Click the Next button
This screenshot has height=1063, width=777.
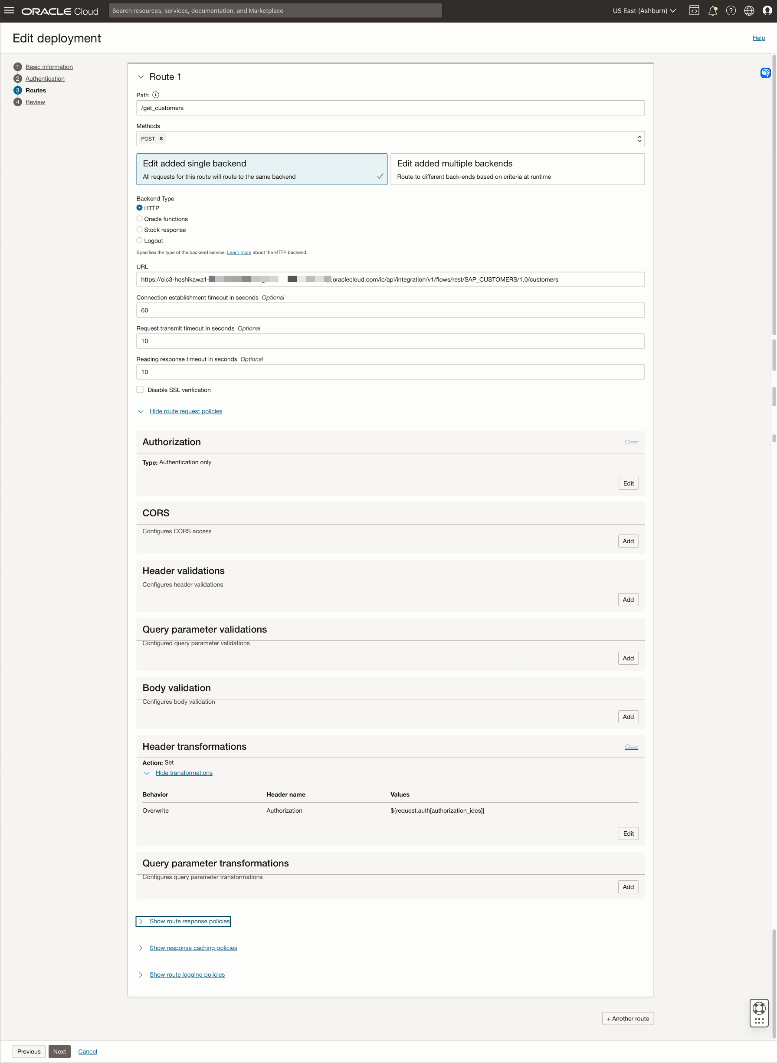[x=59, y=1051]
